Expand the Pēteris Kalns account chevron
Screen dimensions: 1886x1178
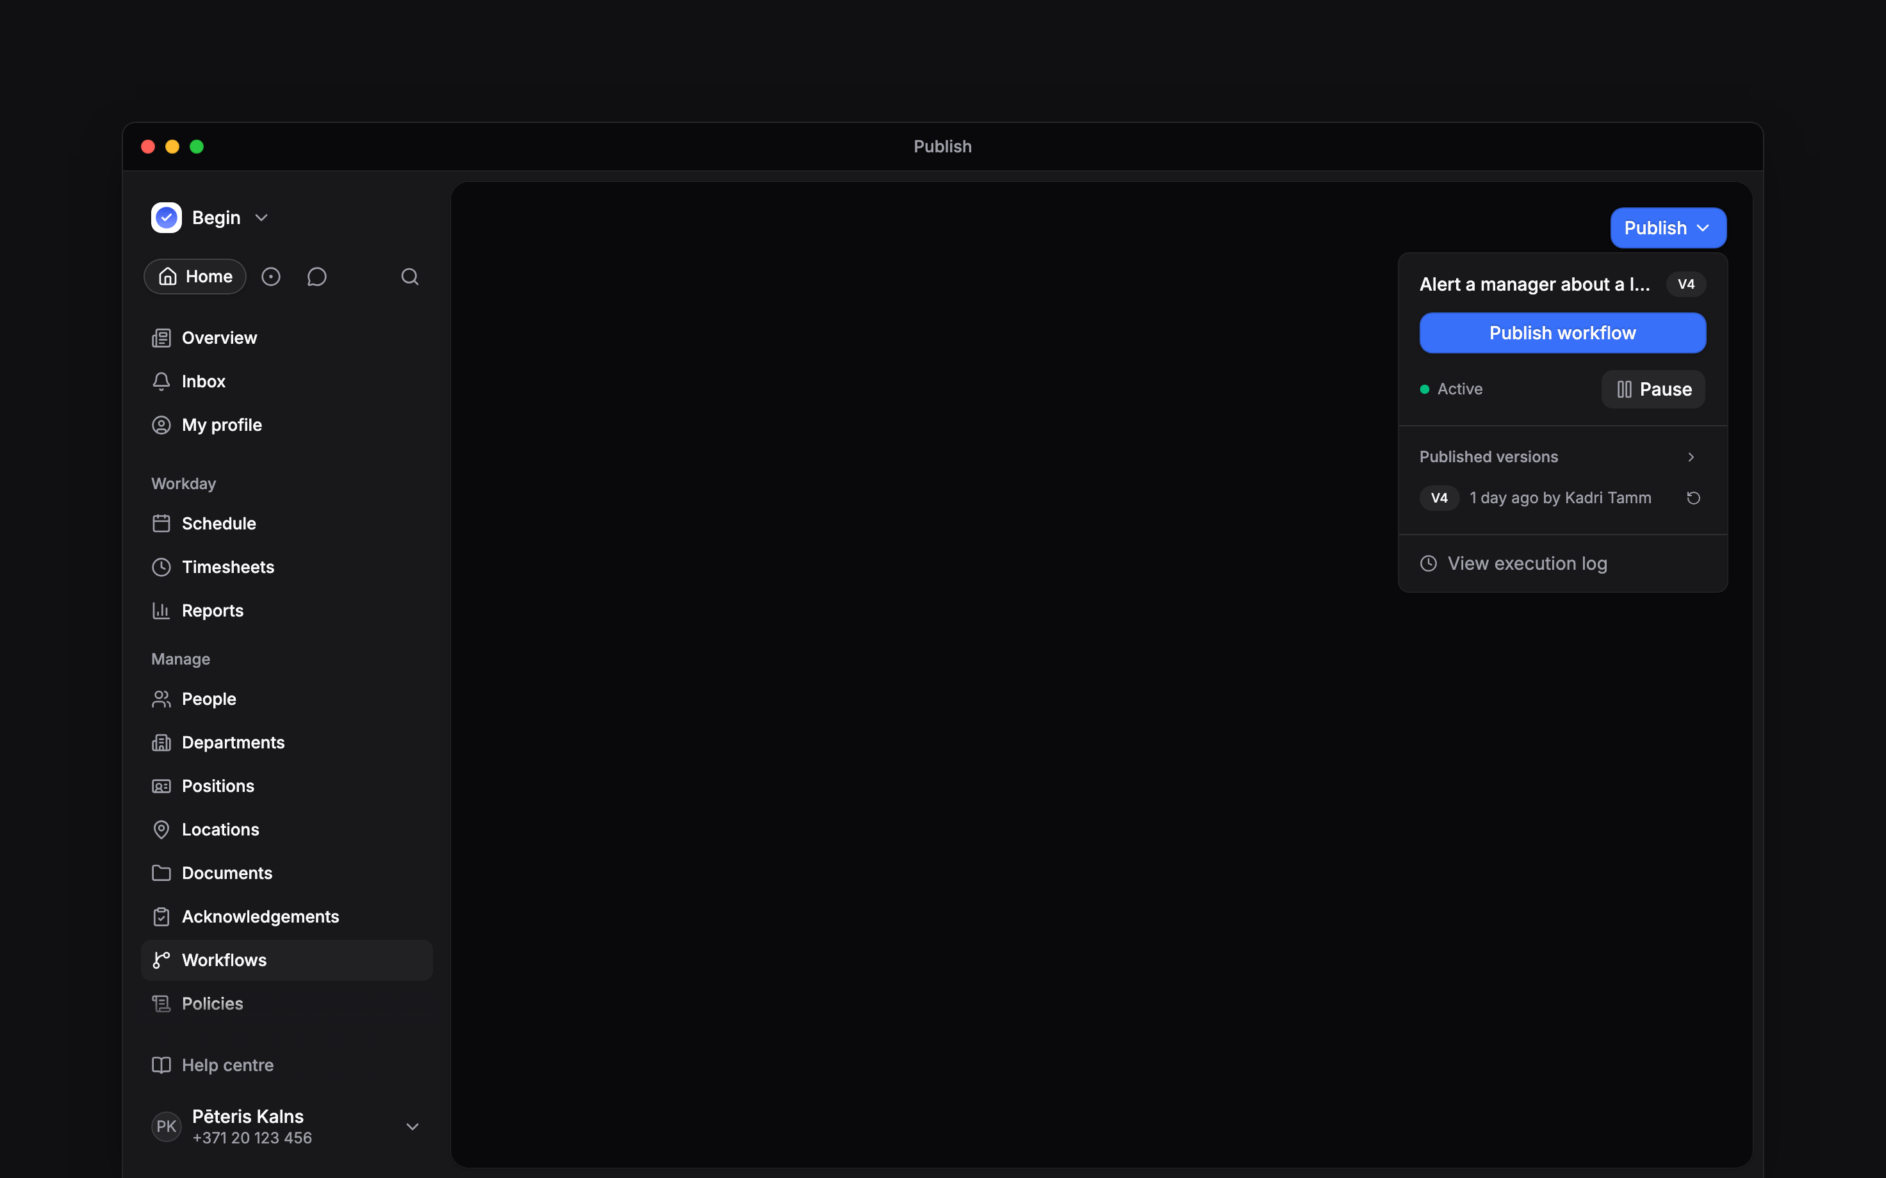coord(413,1127)
